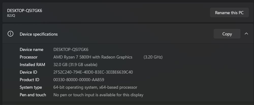Click the Rename this PC button

click(229, 13)
